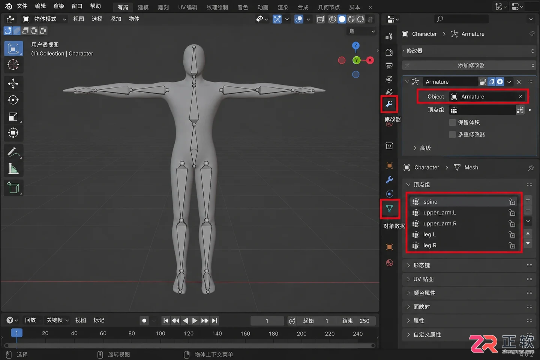Open the 文件 menu
540x360 pixels.
(22, 6)
